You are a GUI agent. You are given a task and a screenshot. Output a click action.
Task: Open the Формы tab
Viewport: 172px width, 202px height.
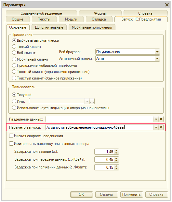pyautogui.click(x=100, y=13)
